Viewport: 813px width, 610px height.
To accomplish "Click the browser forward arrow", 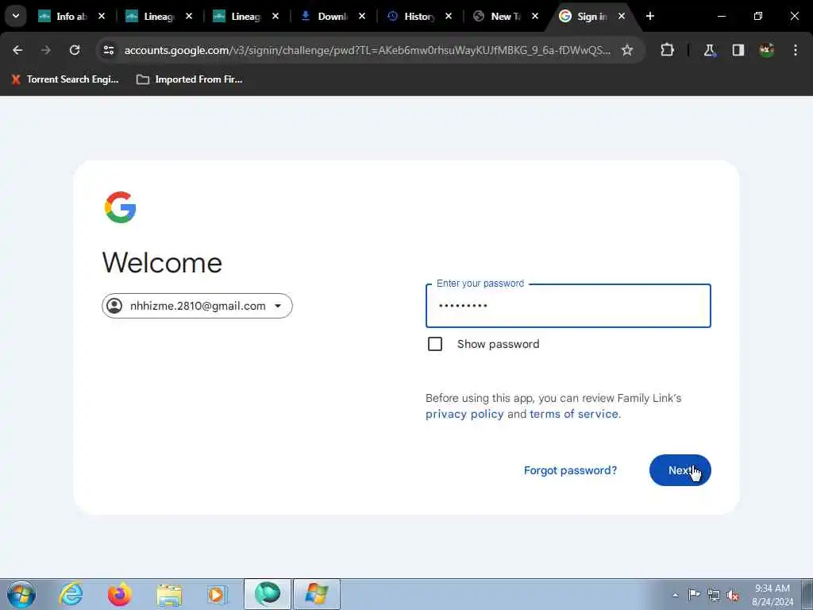I will point(45,50).
